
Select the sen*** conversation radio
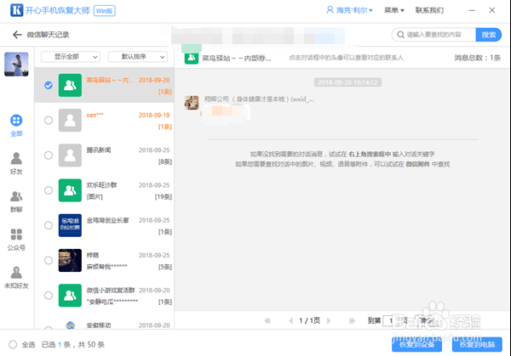49,121
